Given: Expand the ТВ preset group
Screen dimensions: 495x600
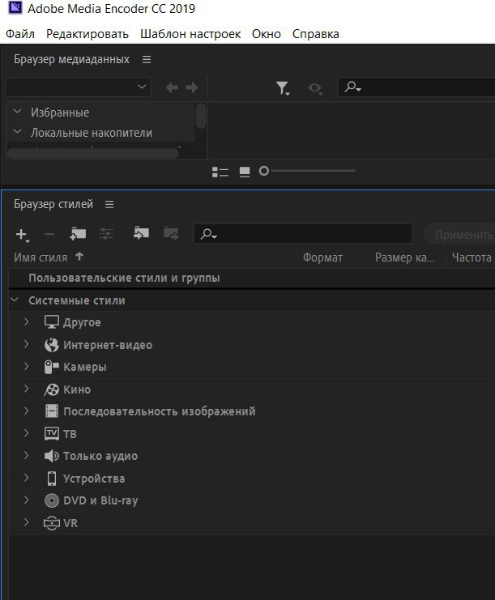Looking at the screenshot, I should pyautogui.click(x=26, y=433).
